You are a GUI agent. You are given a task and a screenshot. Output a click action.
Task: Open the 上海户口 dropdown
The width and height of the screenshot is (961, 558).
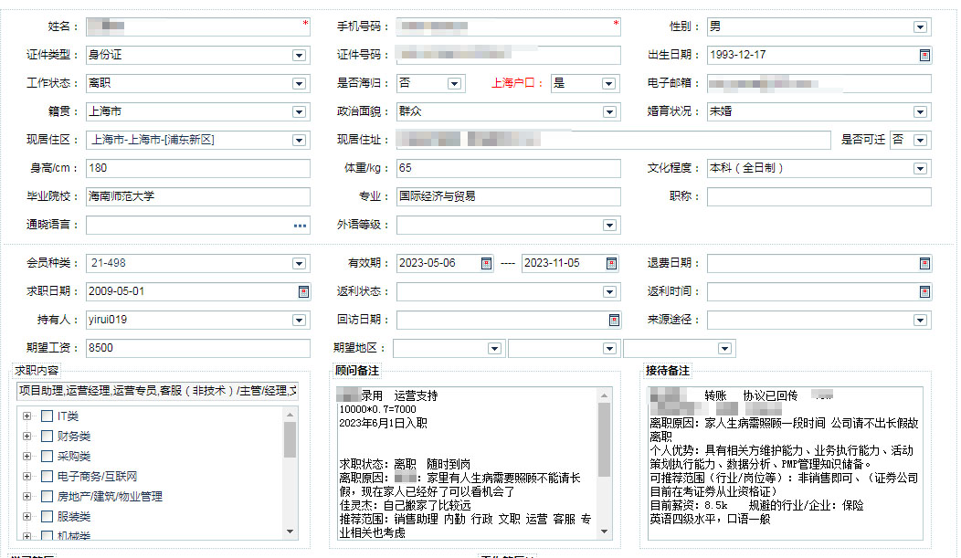[x=608, y=83]
